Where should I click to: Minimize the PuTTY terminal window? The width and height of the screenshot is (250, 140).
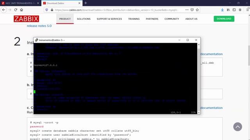click(179, 40)
